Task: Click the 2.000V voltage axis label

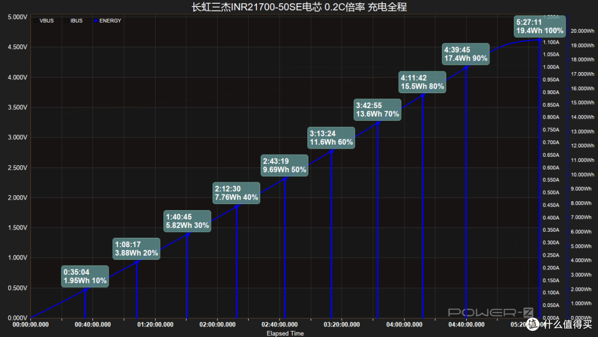Action: (x=18, y=197)
